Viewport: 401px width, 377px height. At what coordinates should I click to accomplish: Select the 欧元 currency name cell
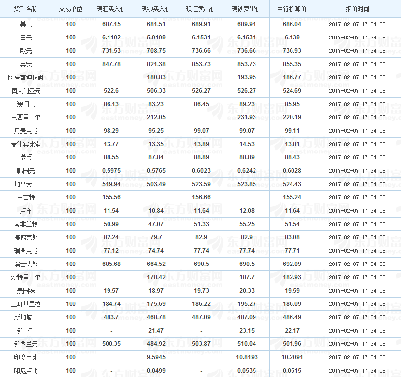point(26,51)
